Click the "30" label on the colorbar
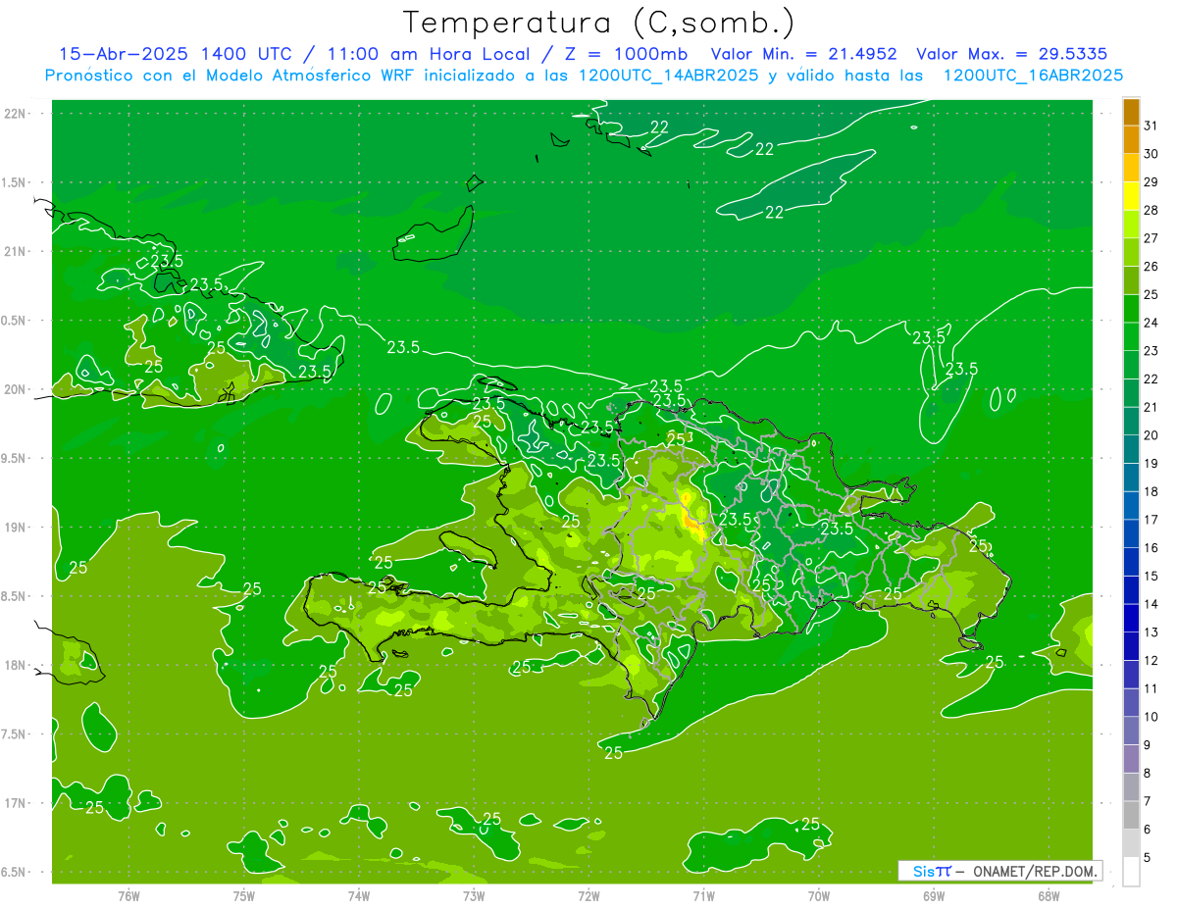Screen dimensions: 1177x909 click(1151, 154)
